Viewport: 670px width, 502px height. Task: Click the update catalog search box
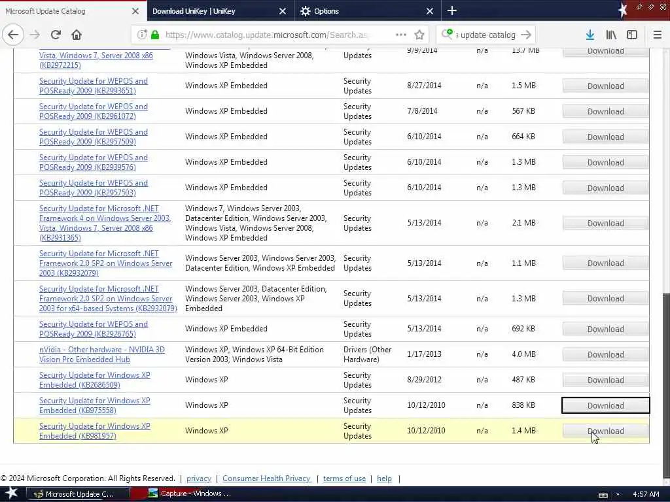click(x=486, y=35)
